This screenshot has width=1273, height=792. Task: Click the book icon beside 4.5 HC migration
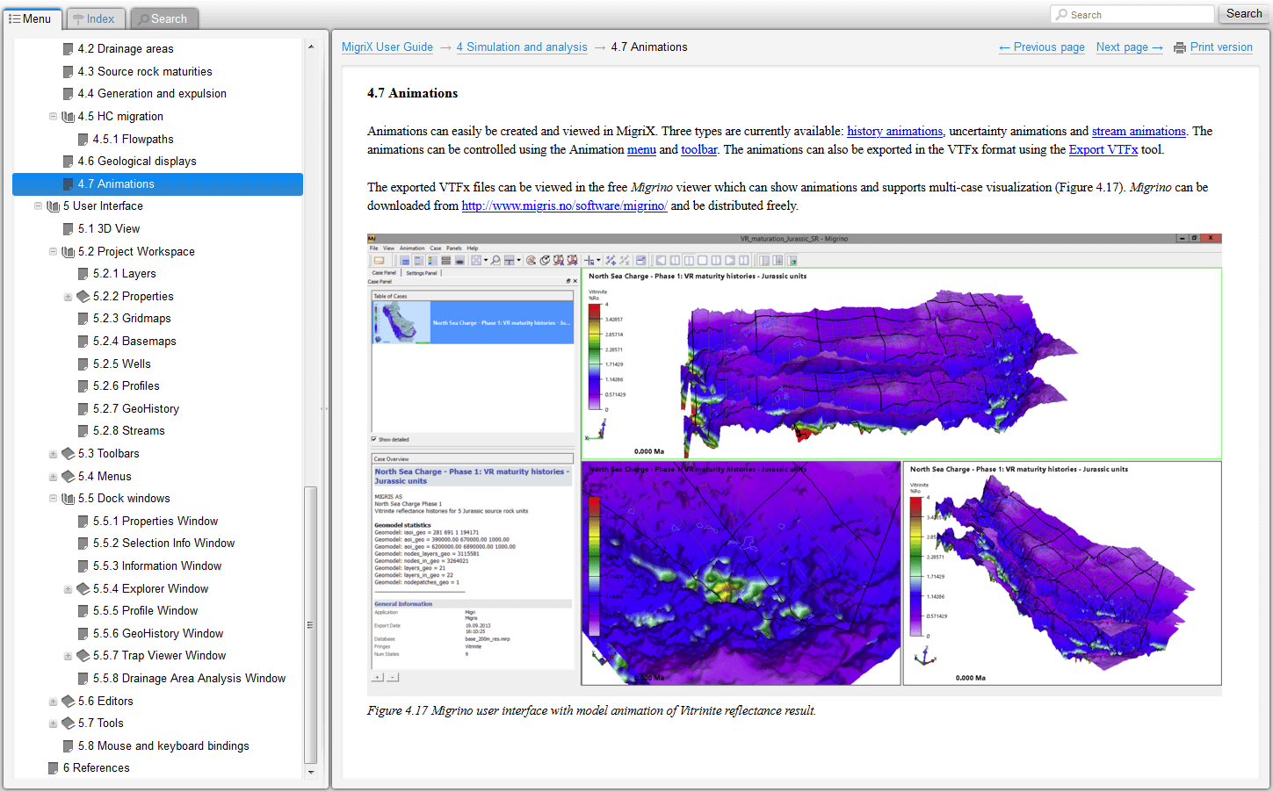coord(68,117)
